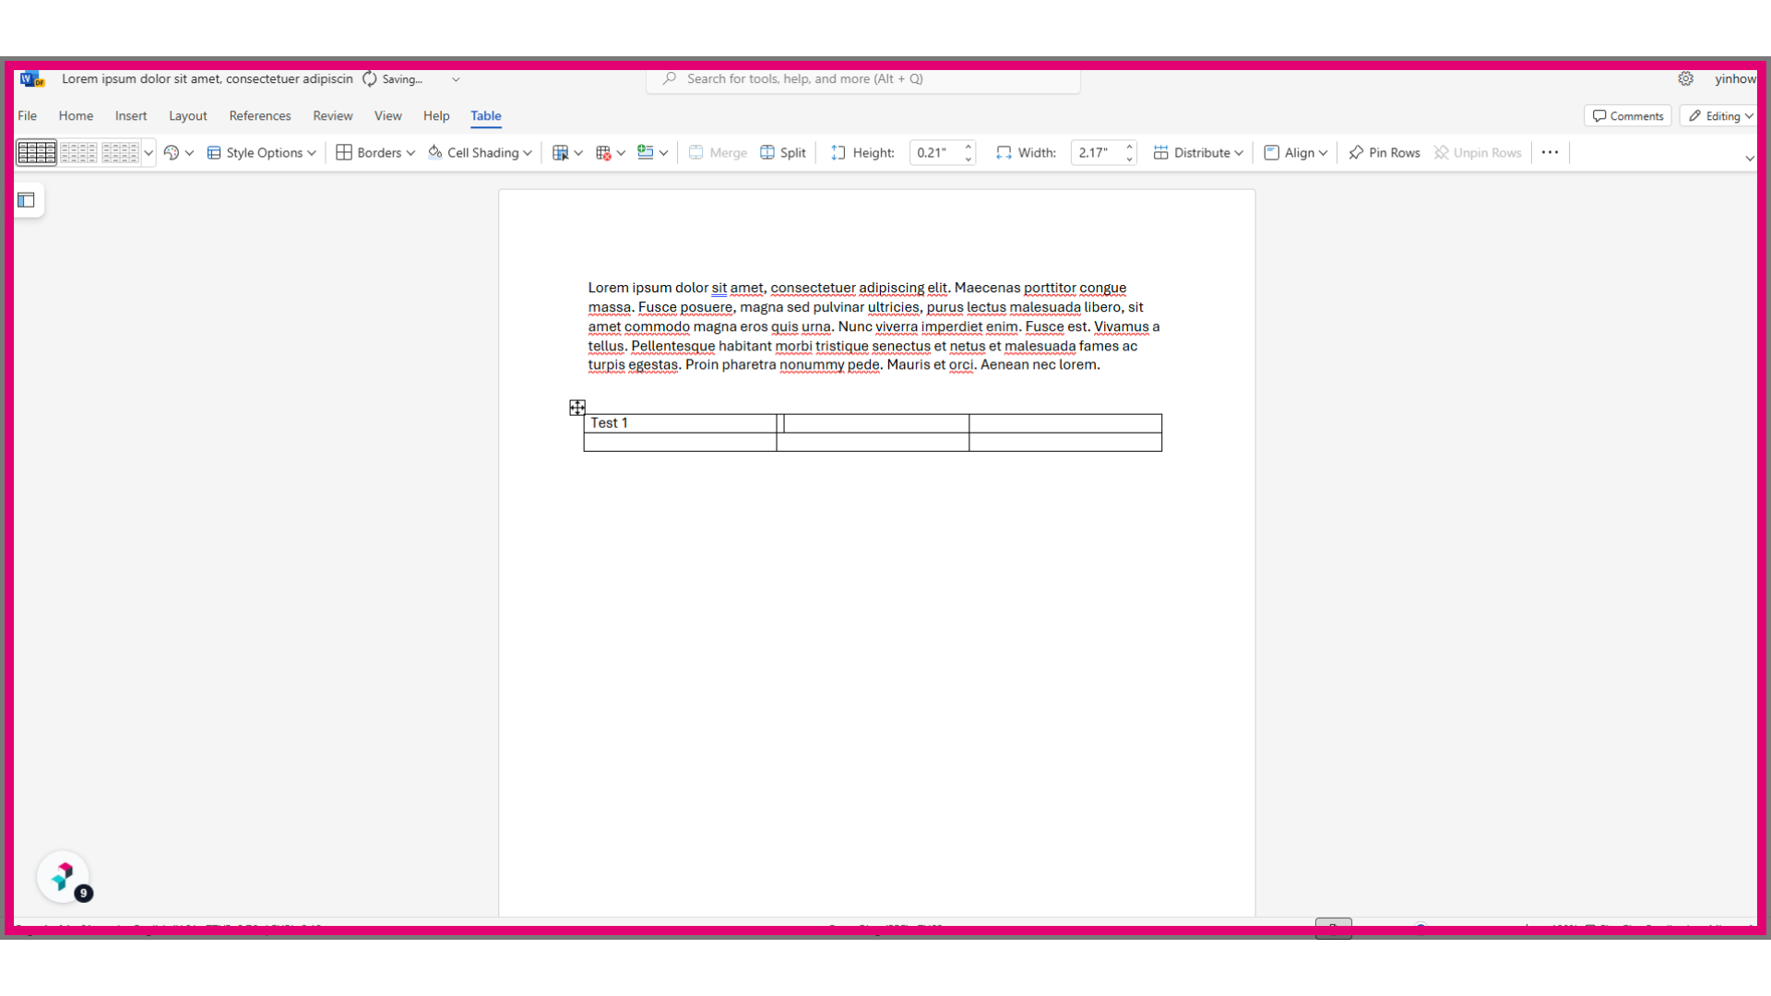Viewport: 1771px width, 996px height.
Task: Click the Editing mode button
Action: (x=1719, y=116)
